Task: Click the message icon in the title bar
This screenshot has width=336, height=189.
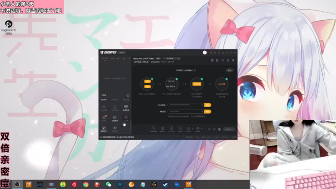Action: click(215, 52)
